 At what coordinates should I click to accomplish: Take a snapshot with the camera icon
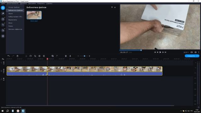195,52
